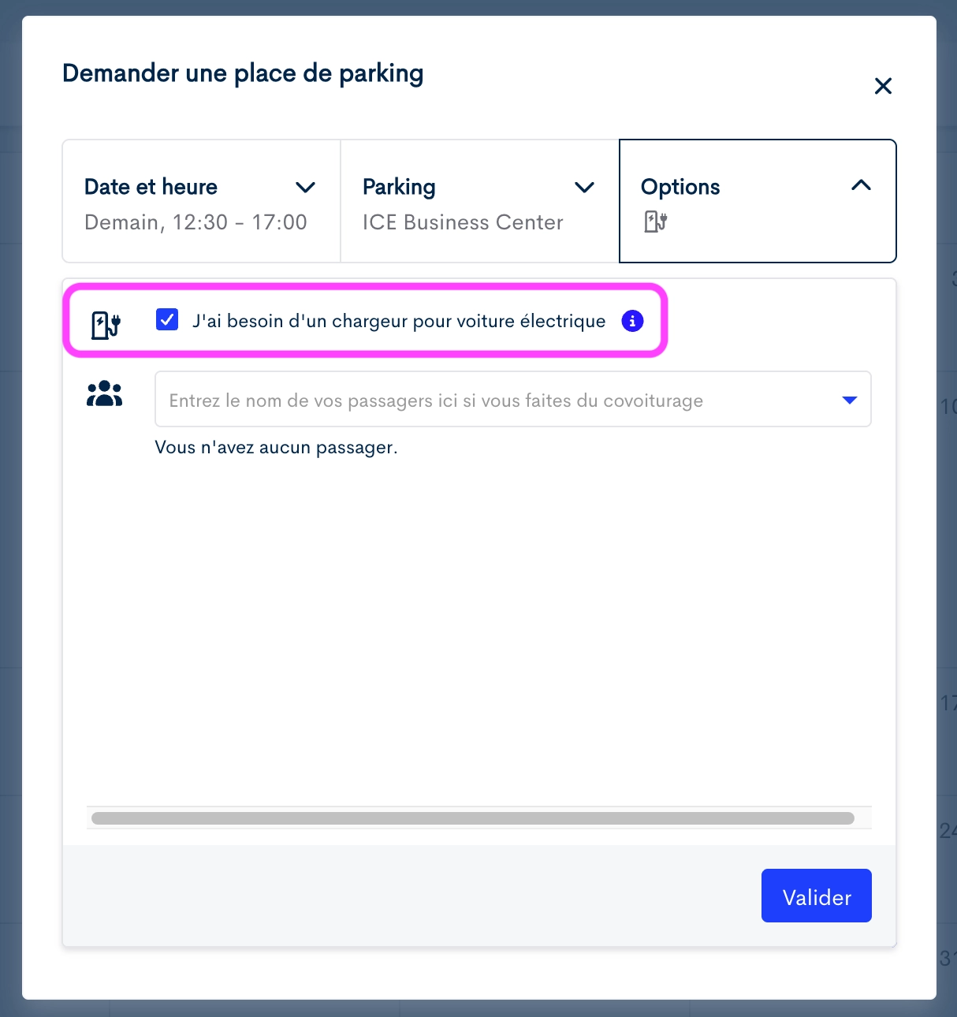Click the EV charger icon beside checkbox

pos(106,325)
